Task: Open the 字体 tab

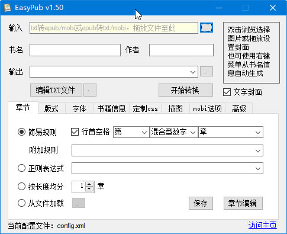Action: (x=79, y=108)
